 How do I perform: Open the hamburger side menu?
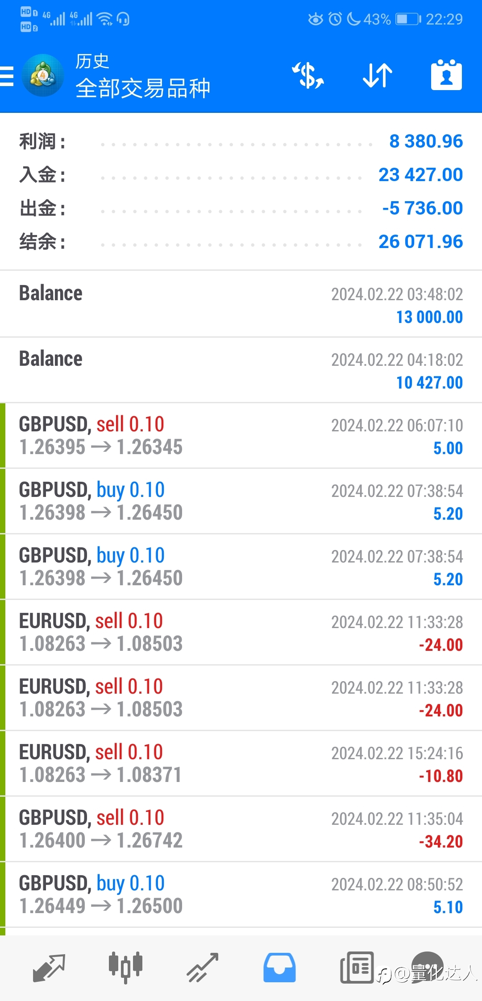pos(7,76)
